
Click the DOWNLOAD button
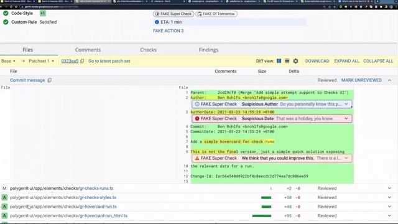click(317, 61)
